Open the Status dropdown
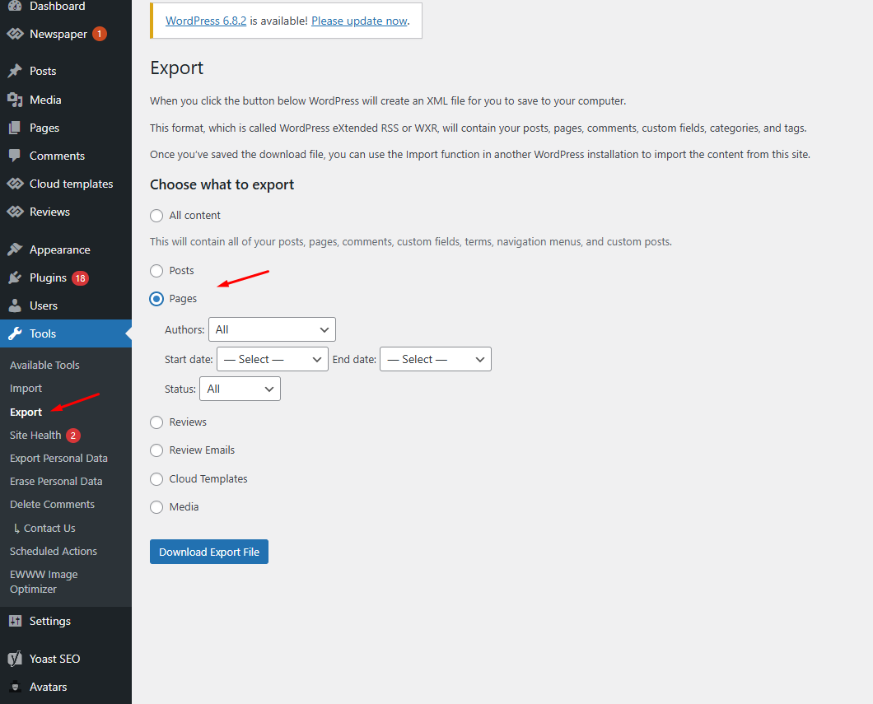The height and width of the screenshot is (704, 873). click(x=240, y=389)
